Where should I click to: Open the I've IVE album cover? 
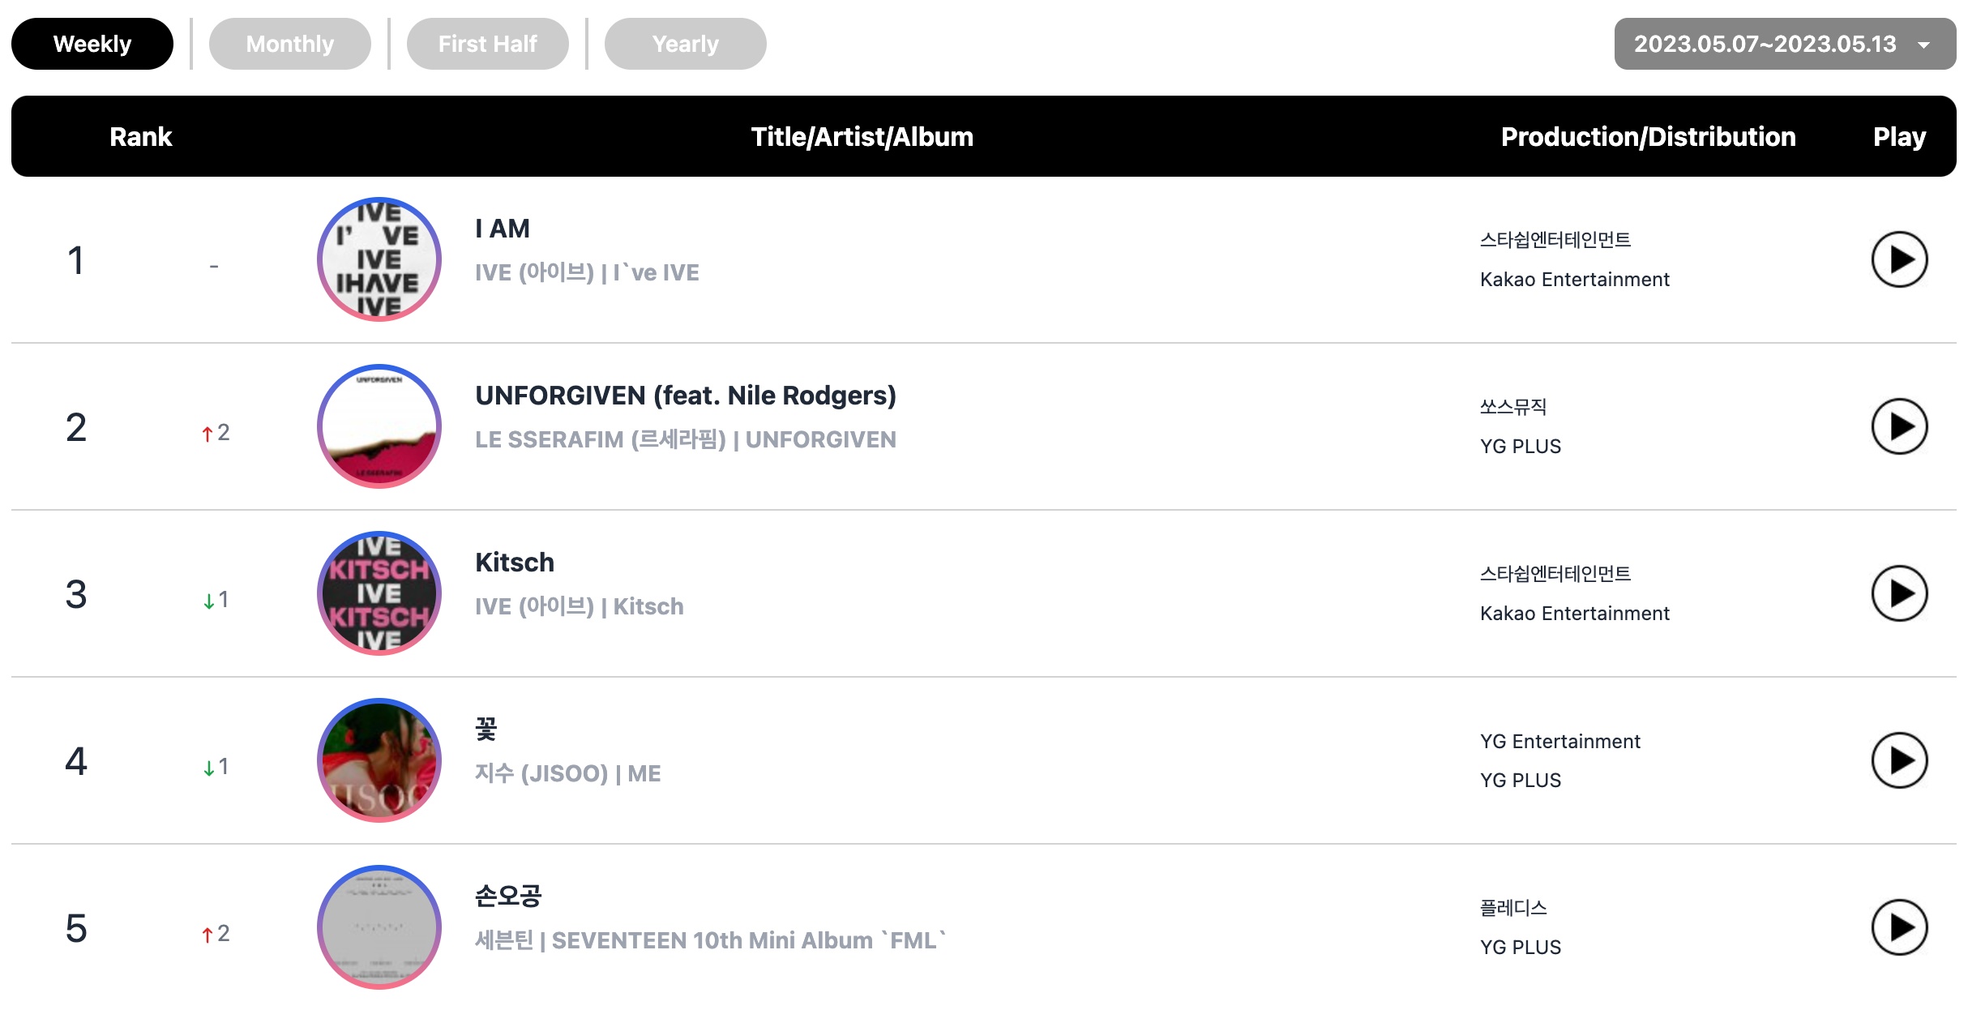click(x=379, y=259)
